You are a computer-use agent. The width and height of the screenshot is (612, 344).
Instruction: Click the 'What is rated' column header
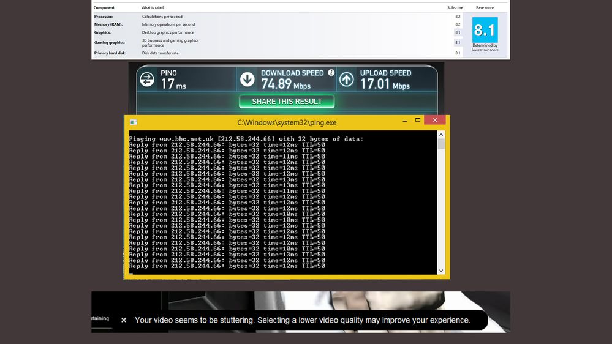(x=152, y=7)
